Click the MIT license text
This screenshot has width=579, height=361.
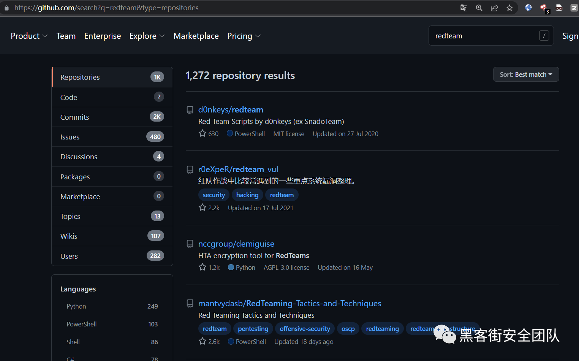click(x=289, y=134)
